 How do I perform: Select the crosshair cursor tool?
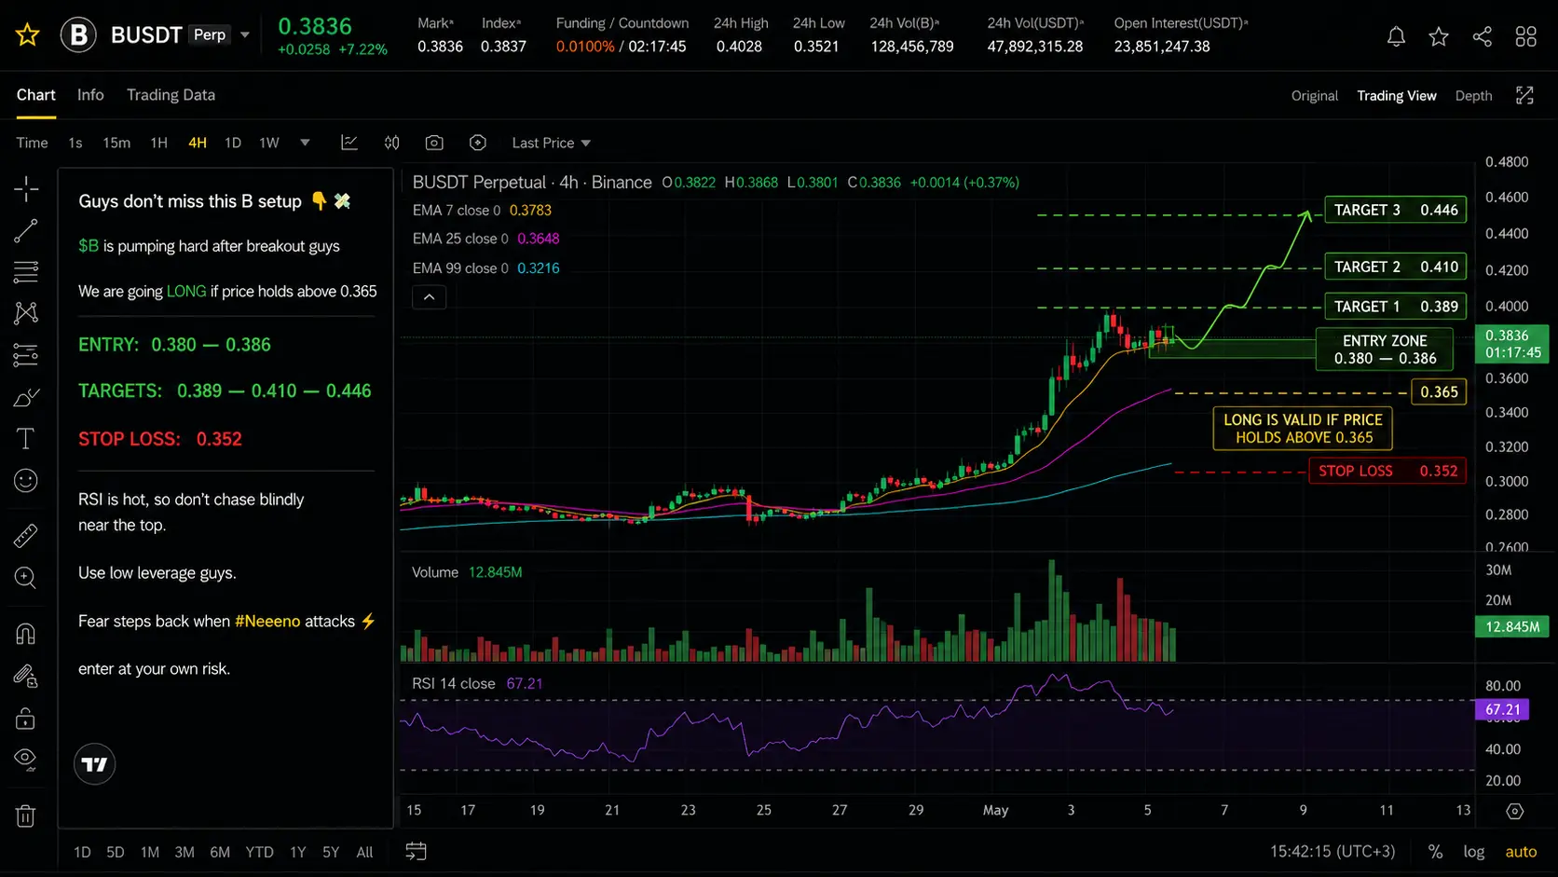click(x=26, y=189)
